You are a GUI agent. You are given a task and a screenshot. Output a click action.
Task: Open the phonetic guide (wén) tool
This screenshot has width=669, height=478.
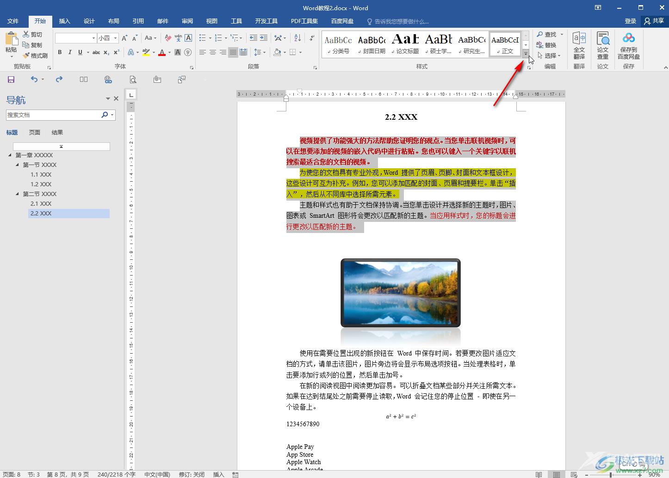tap(178, 38)
